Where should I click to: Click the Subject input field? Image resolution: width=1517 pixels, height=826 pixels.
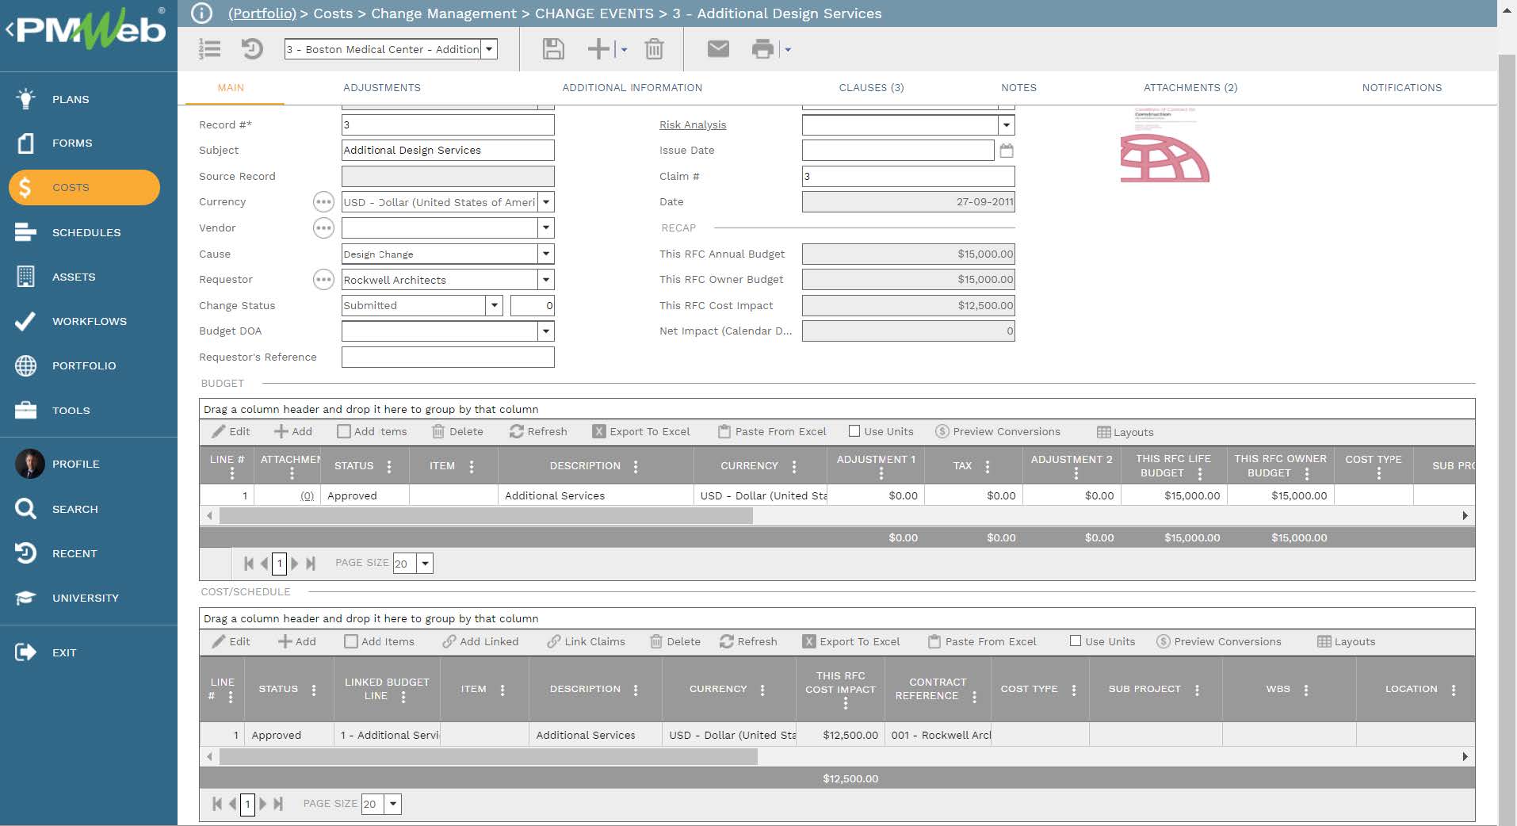[448, 151]
